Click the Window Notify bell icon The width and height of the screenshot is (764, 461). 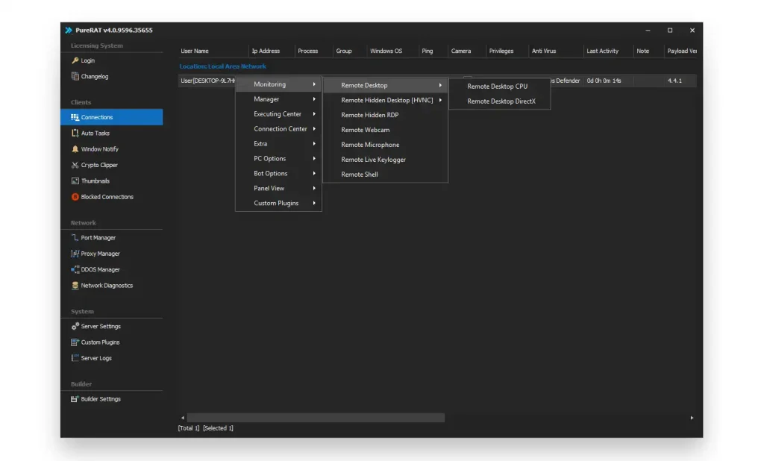75,149
